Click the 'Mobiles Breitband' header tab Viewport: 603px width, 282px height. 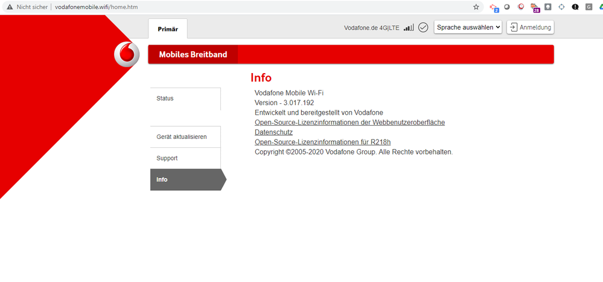point(193,54)
